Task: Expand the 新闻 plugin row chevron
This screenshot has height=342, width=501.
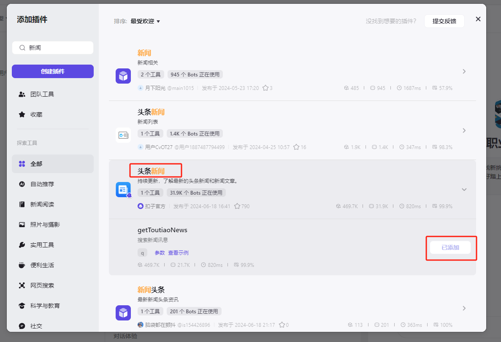Action: tap(464, 71)
